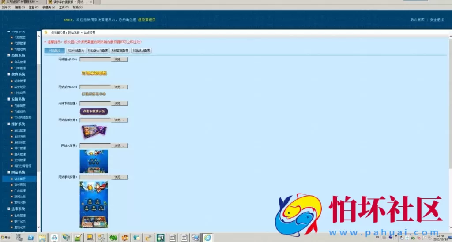Click the bullet icon beside 商品管理

12,62
